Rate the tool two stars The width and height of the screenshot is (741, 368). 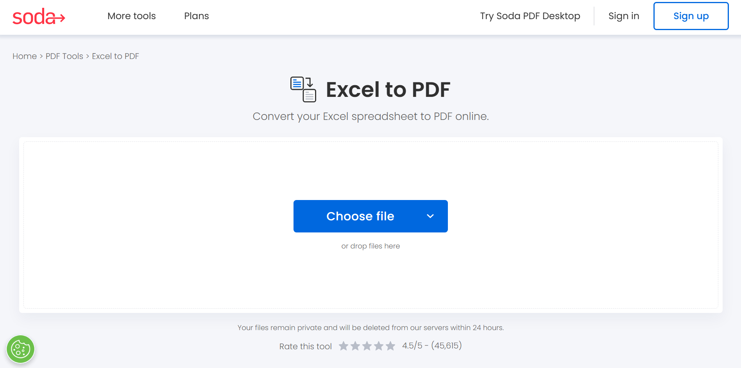point(355,346)
